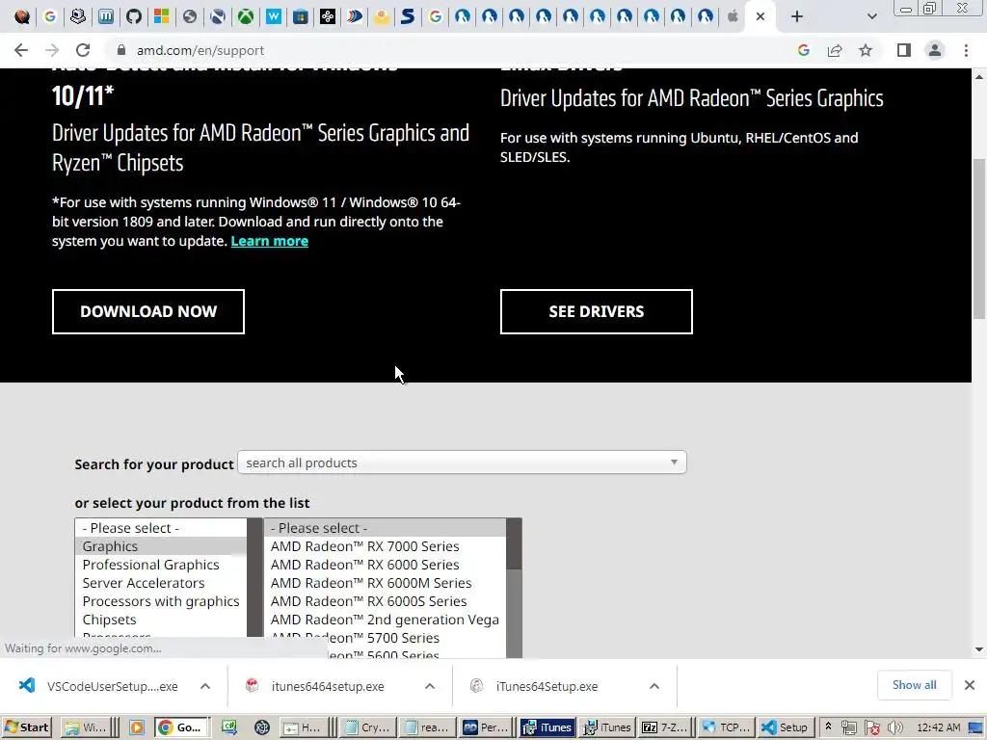Choose AMD Radeon RX 6000S Series
Image resolution: width=987 pixels, height=740 pixels.
(385, 601)
